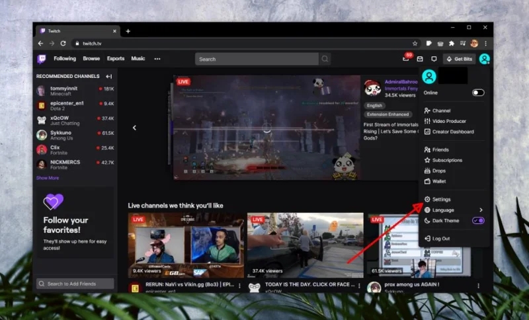Open NICKMERCS channel in sidebar

75,165
